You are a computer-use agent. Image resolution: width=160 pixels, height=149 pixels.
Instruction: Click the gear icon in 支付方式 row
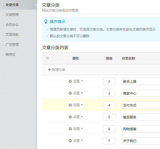[70, 105]
